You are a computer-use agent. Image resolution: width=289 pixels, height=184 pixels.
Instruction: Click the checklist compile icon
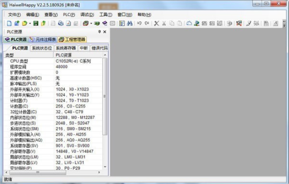pyautogui.click(x=122, y=23)
